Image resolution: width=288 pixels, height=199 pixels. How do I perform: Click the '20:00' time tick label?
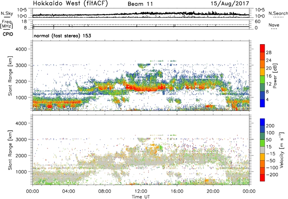[213, 191]
